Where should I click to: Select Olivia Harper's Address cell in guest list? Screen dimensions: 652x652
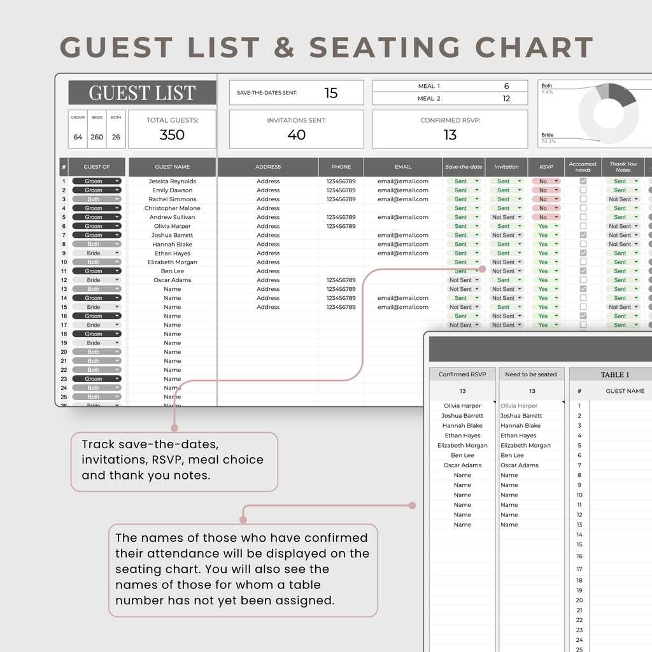[x=268, y=226]
